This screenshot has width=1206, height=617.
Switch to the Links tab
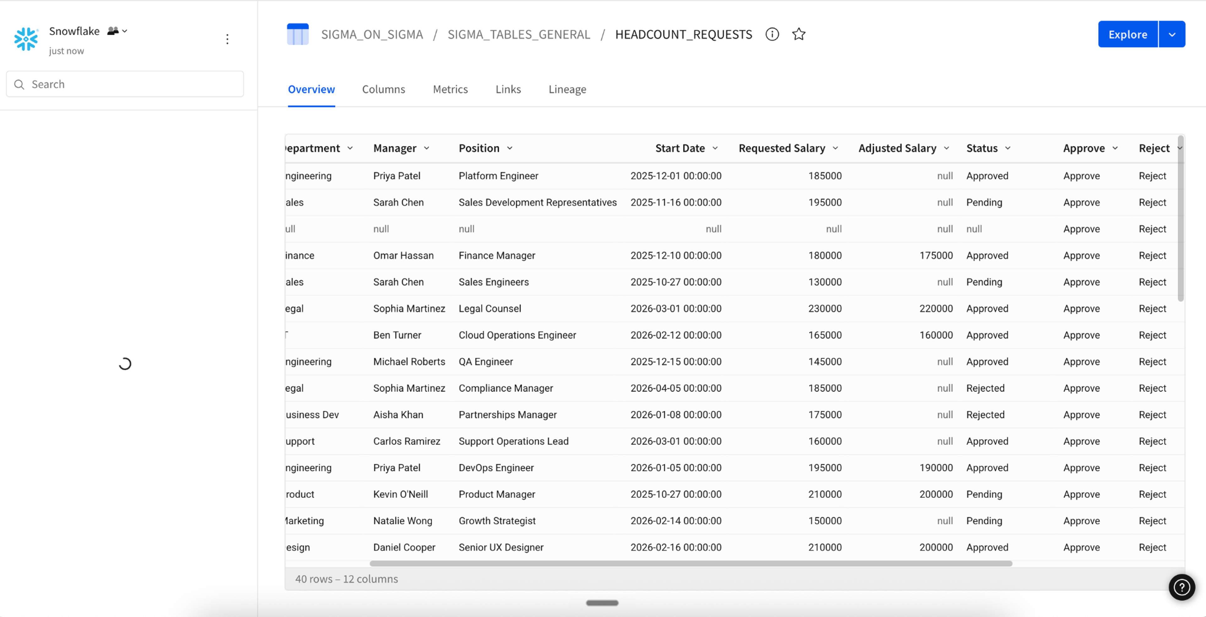(508, 89)
